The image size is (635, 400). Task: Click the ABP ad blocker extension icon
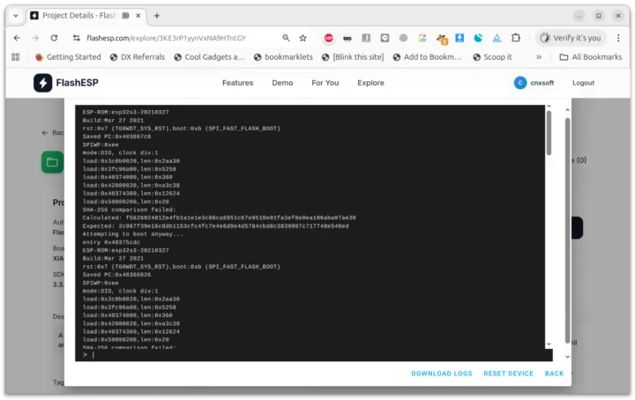coord(328,38)
